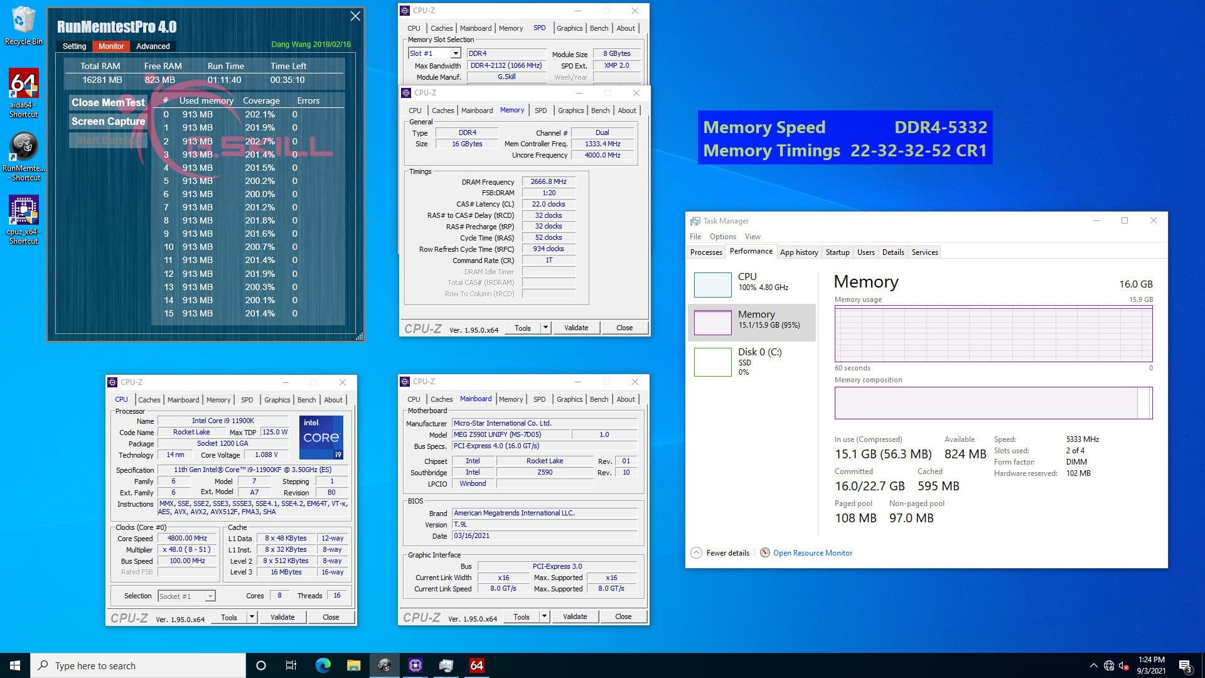Image resolution: width=1205 pixels, height=678 pixels.
Task: Open the cpuz_x64 desktop shortcut icon
Action: coord(24,211)
